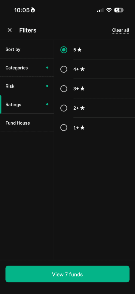Viewport: 135px width, 294px height.
Task: Select the 5 star rating radio button
Action: (x=64, y=50)
